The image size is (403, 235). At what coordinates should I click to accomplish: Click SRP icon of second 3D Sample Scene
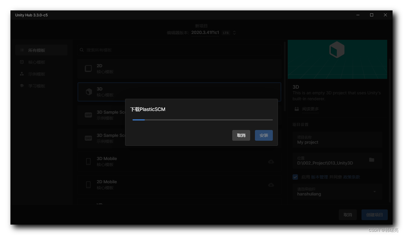(88, 138)
